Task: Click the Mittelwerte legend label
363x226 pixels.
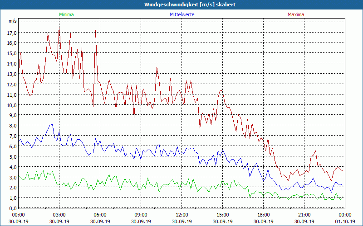Action: point(182,14)
